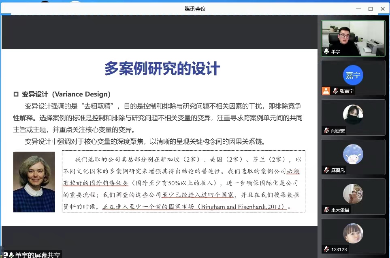390x258 pixels.
Task: Click the orange screen-share icon beside 张嘉宁
Action: click(x=326, y=91)
